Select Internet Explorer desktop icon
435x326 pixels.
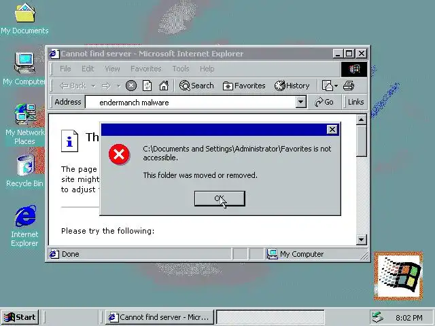tap(24, 226)
